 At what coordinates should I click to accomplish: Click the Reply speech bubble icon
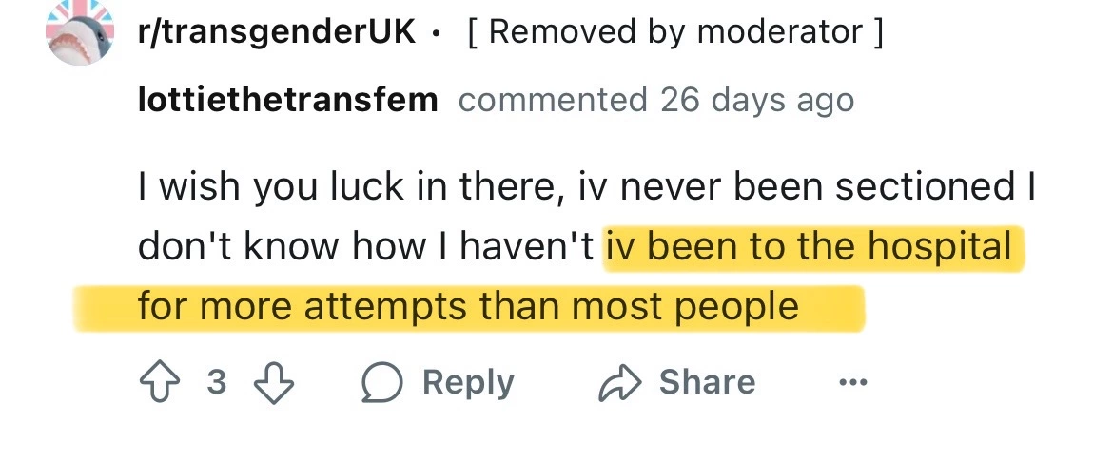(382, 382)
